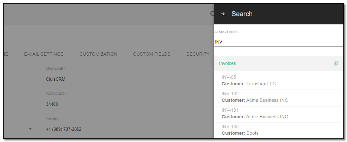Close the Search panel with the arrow icon
This screenshot has height=142, width=347.
point(223,14)
